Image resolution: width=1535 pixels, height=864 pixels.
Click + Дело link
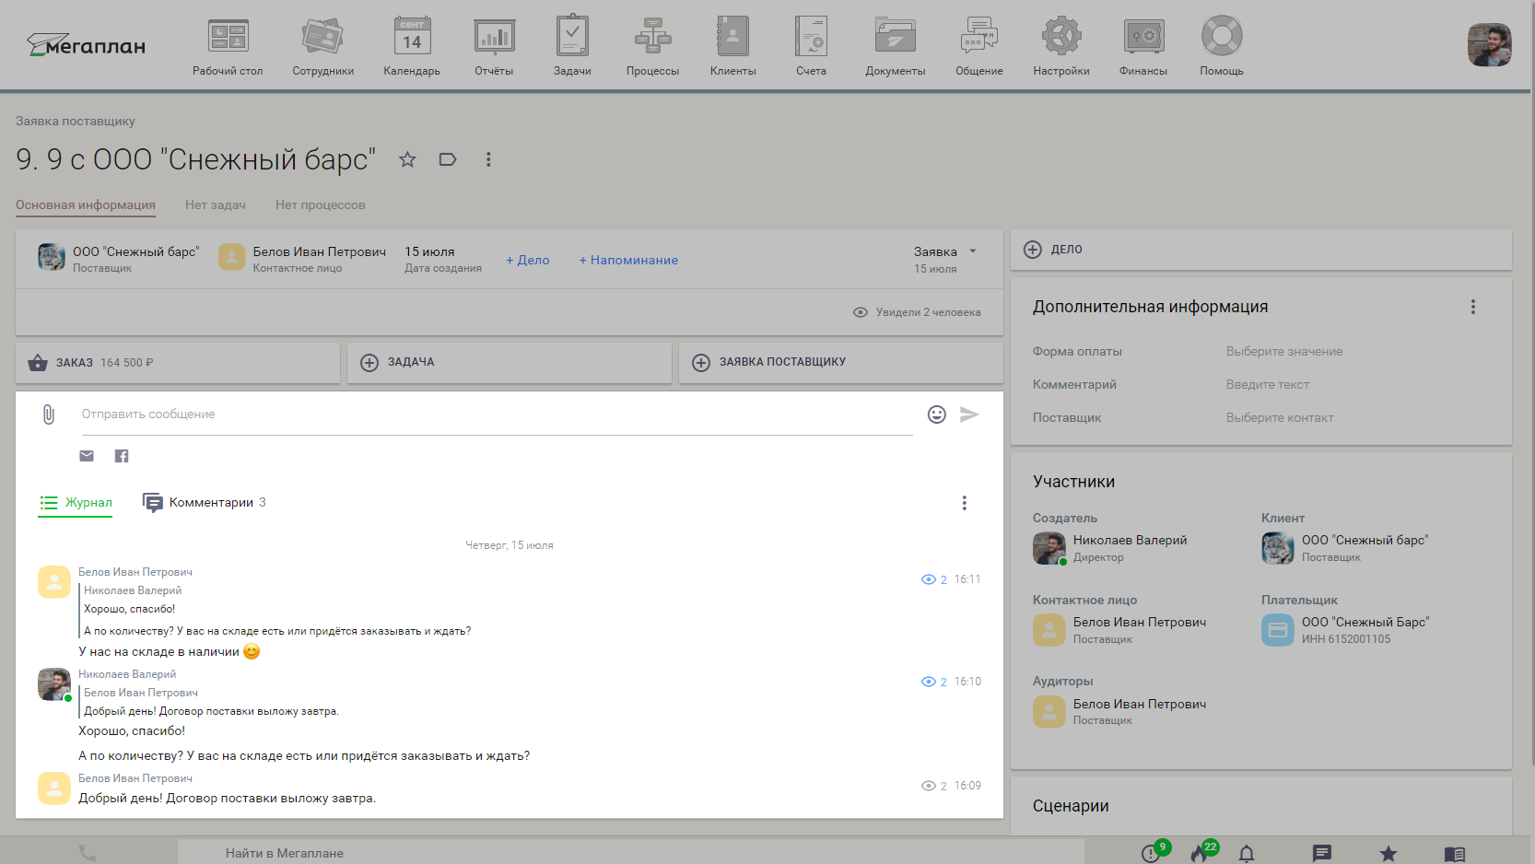[527, 261]
